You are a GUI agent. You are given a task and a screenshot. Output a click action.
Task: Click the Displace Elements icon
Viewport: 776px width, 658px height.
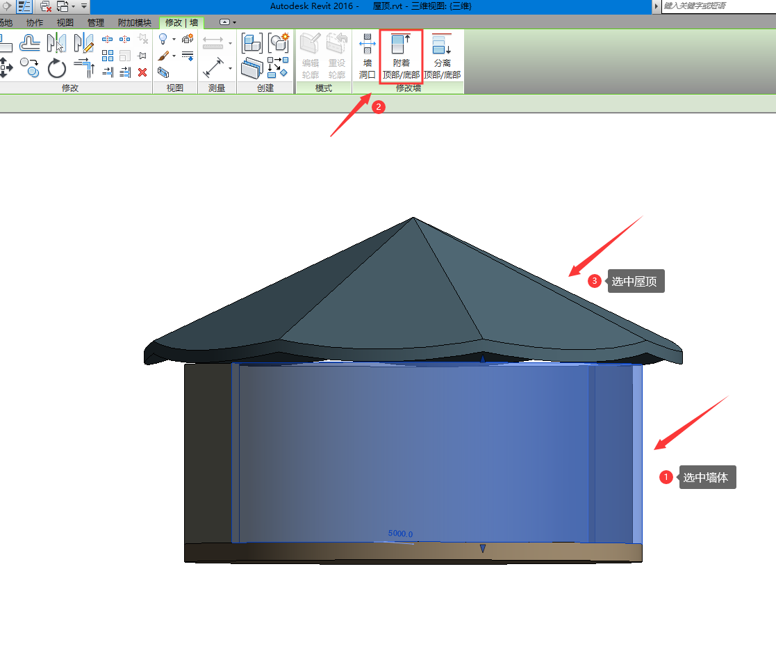(x=188, y=39)
